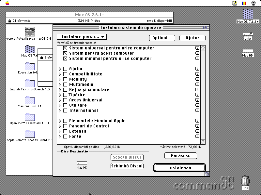261x195 pixels.
Task: Open the Romanian flag keyboard menu
Action: (x=244, y=3)
